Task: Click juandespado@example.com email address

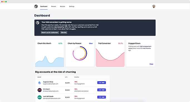Action: pos(52,98)
